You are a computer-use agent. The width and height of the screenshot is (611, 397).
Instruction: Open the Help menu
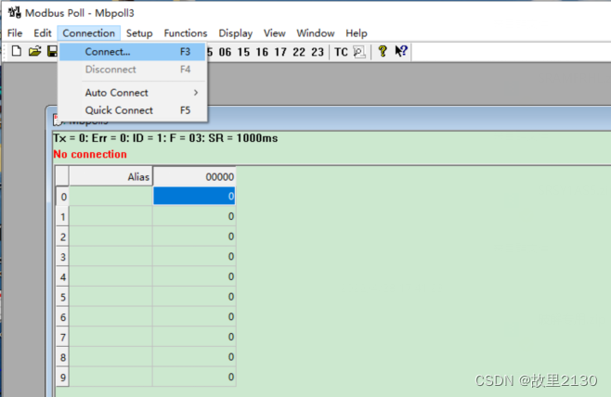coord(357,33)
